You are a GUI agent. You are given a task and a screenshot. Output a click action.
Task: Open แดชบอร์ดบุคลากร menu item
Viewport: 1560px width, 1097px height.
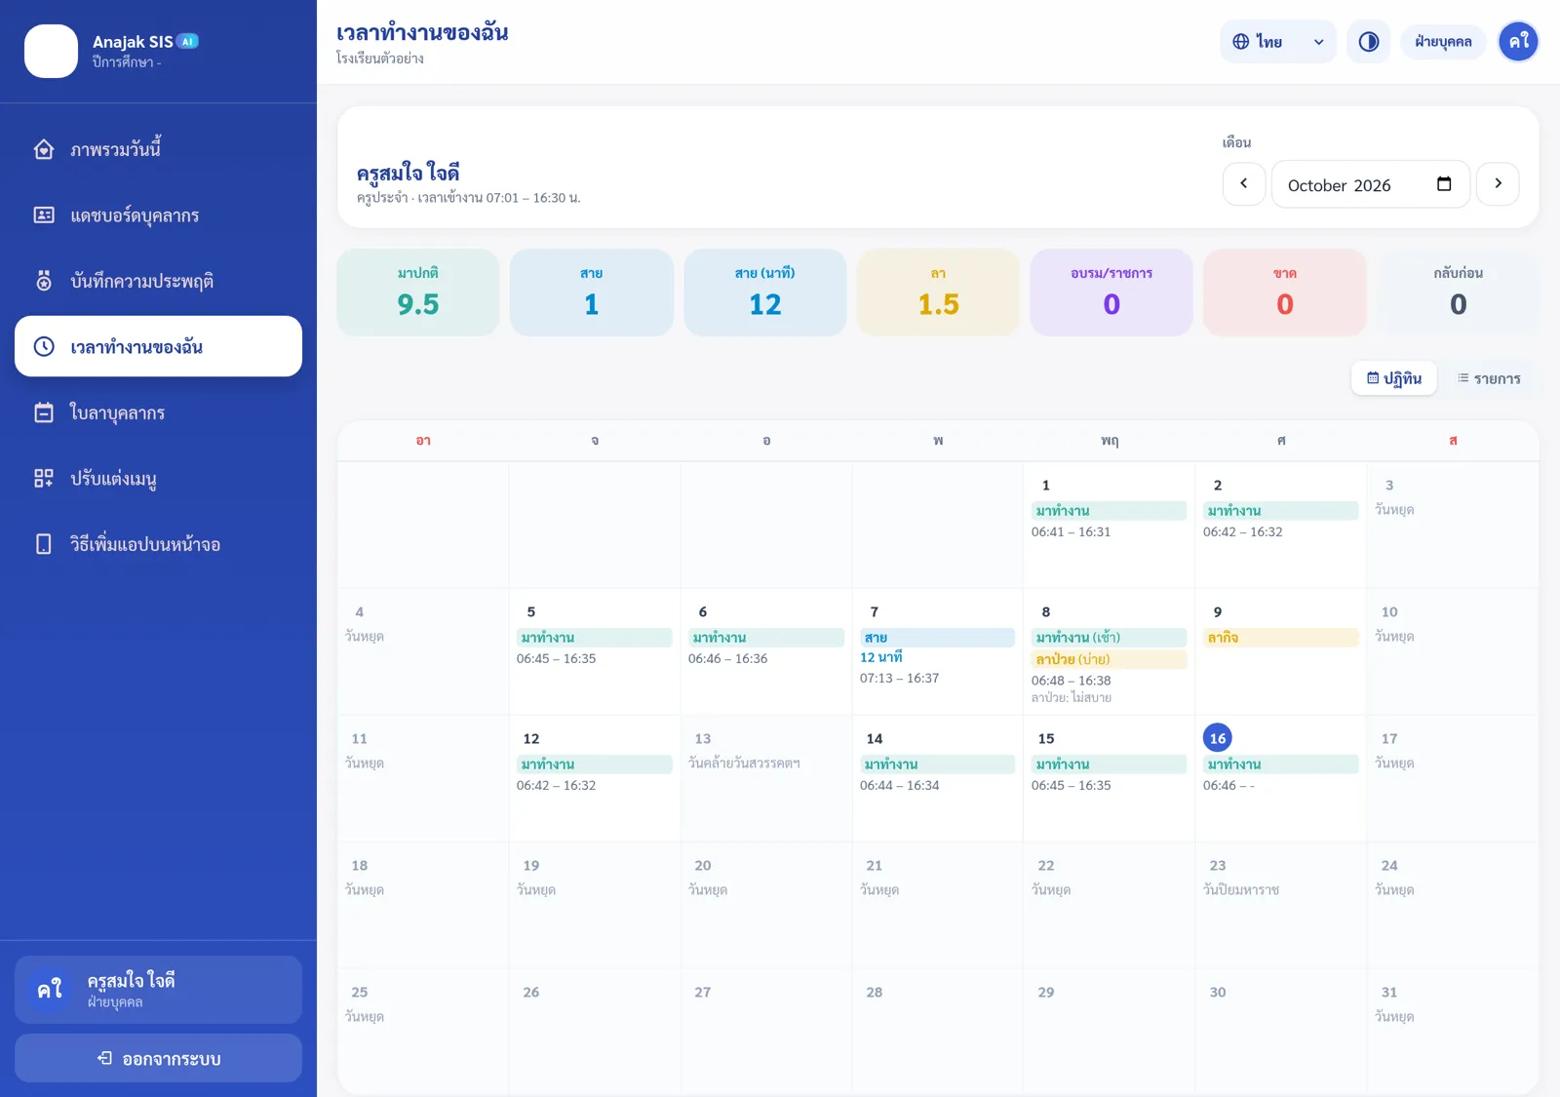(158, 215)
